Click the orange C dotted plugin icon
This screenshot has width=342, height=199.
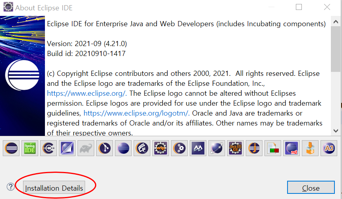pos(49,148)
